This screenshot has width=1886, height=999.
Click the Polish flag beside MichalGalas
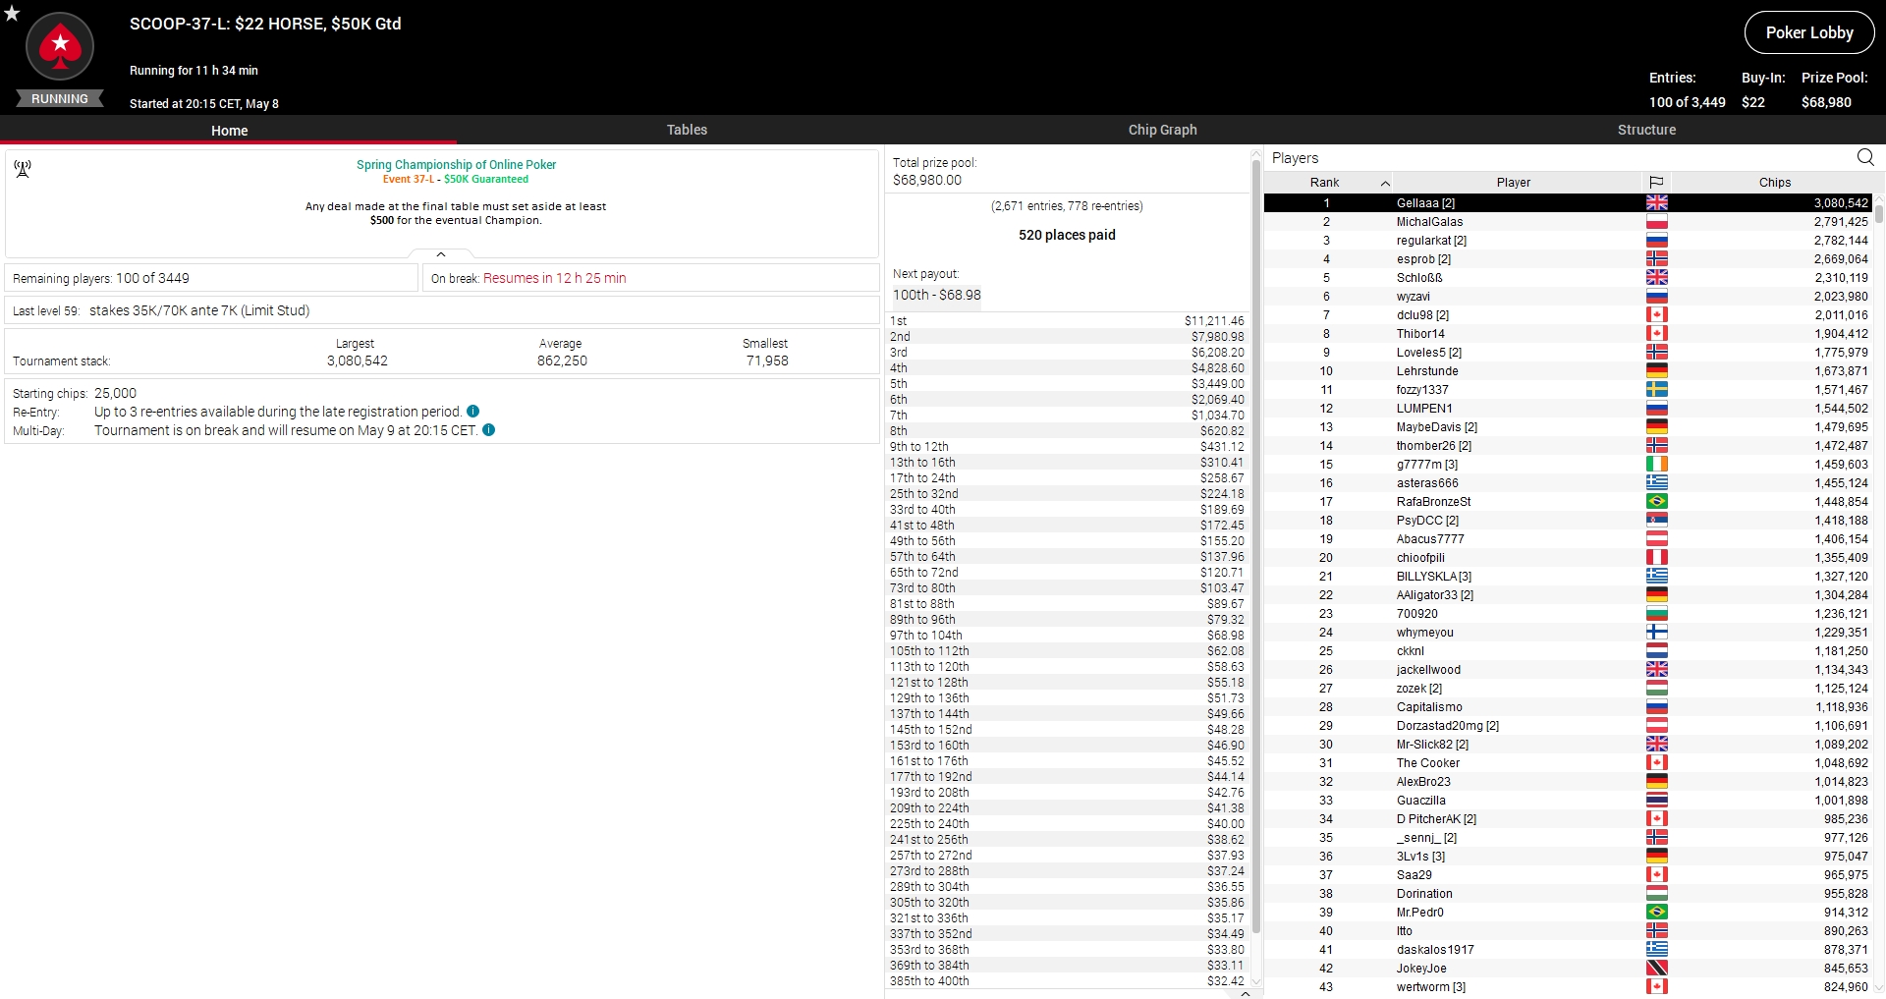point(1656,222)
